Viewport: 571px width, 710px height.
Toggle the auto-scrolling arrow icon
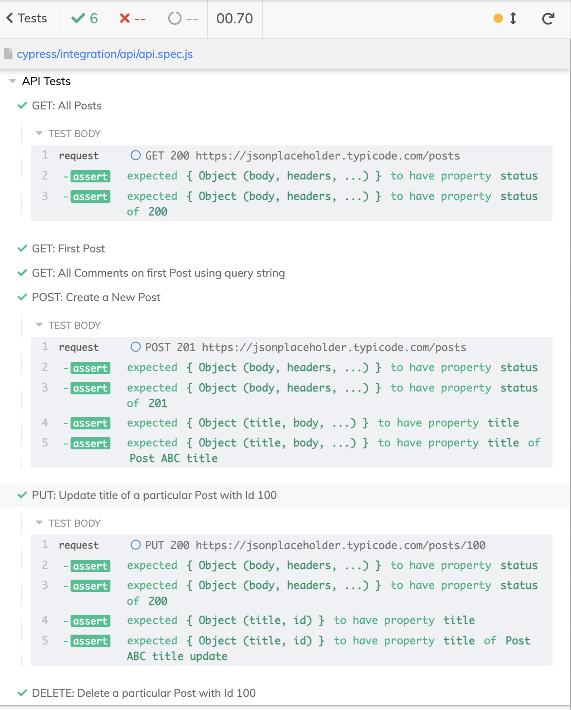(513, 19)
